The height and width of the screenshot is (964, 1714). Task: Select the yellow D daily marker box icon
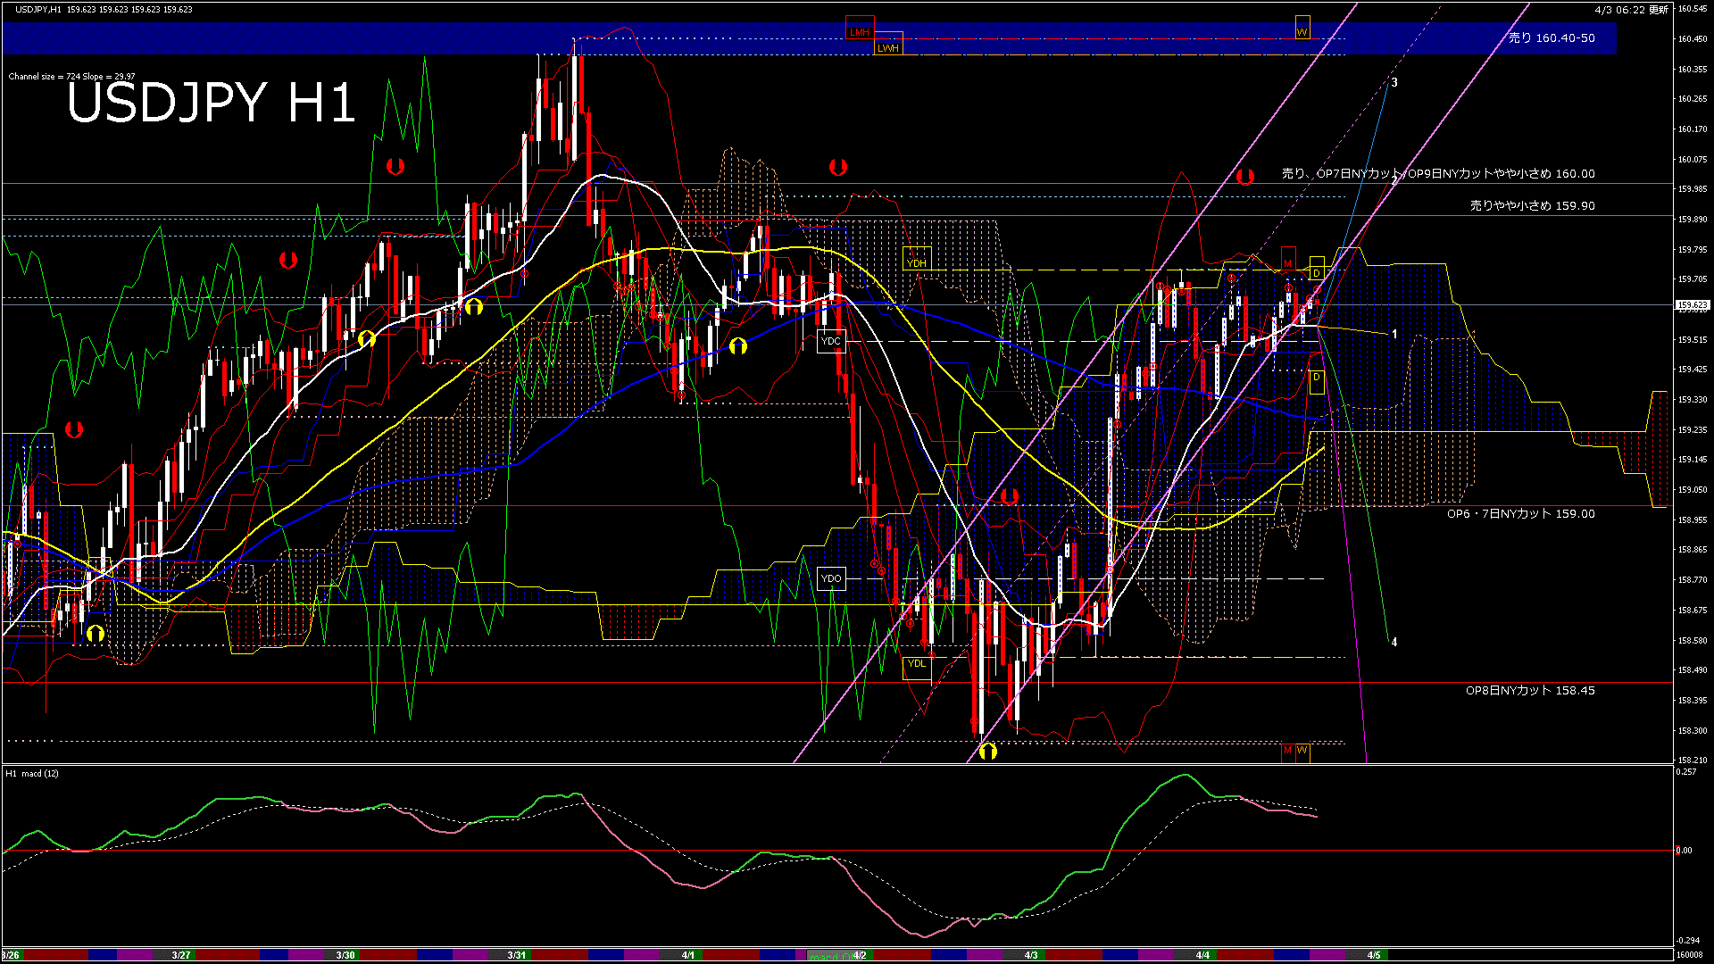1316,273
